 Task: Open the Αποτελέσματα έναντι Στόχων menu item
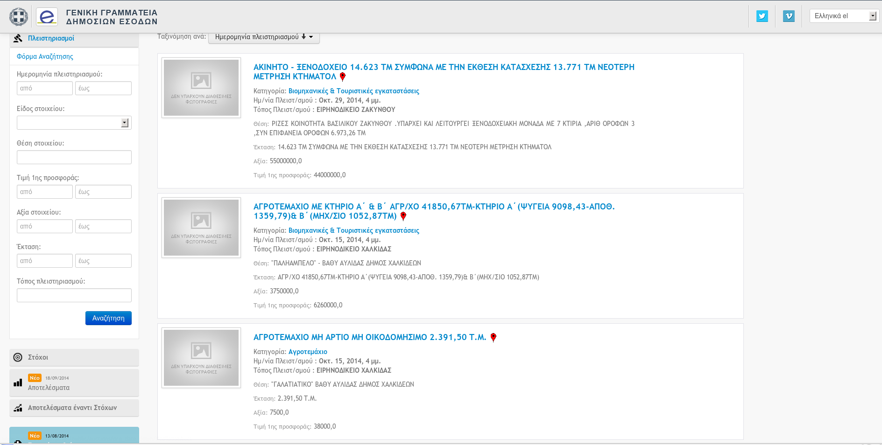72,408
